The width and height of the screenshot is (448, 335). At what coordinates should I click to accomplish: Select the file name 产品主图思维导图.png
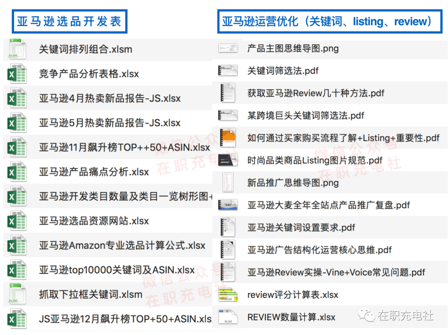click(293, 49)
